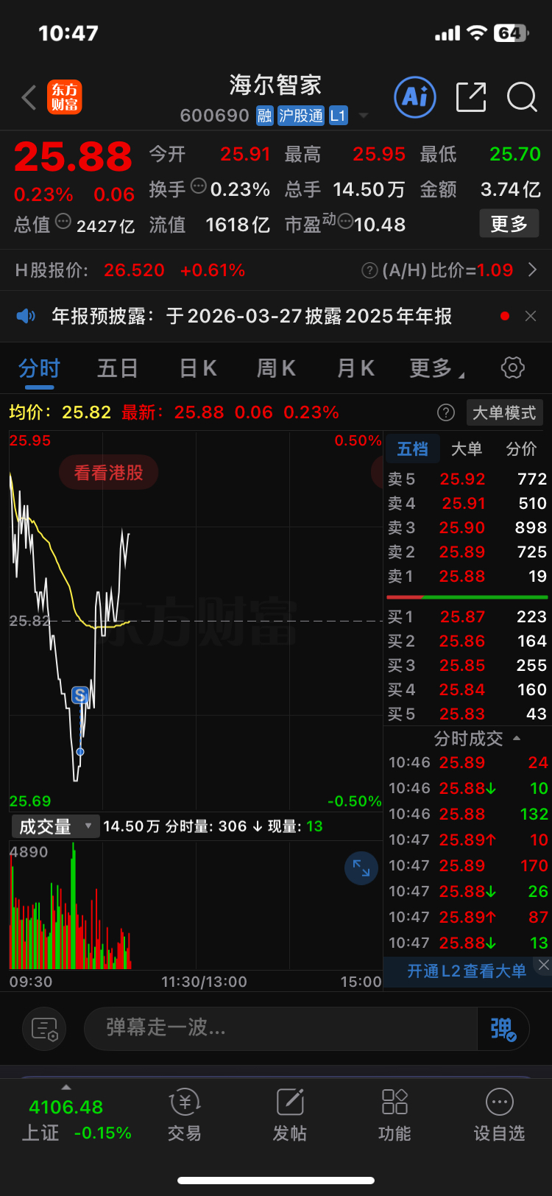
Task: Tap the 融 margin badge
Action: tap(264, 116)
